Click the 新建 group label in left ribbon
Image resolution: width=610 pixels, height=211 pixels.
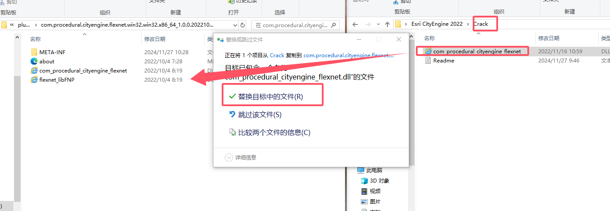coord(176,13)
